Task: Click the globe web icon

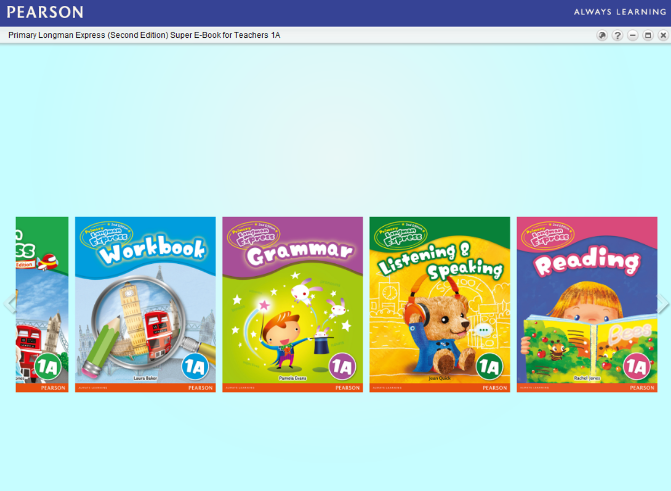Action: click(602, 36)
